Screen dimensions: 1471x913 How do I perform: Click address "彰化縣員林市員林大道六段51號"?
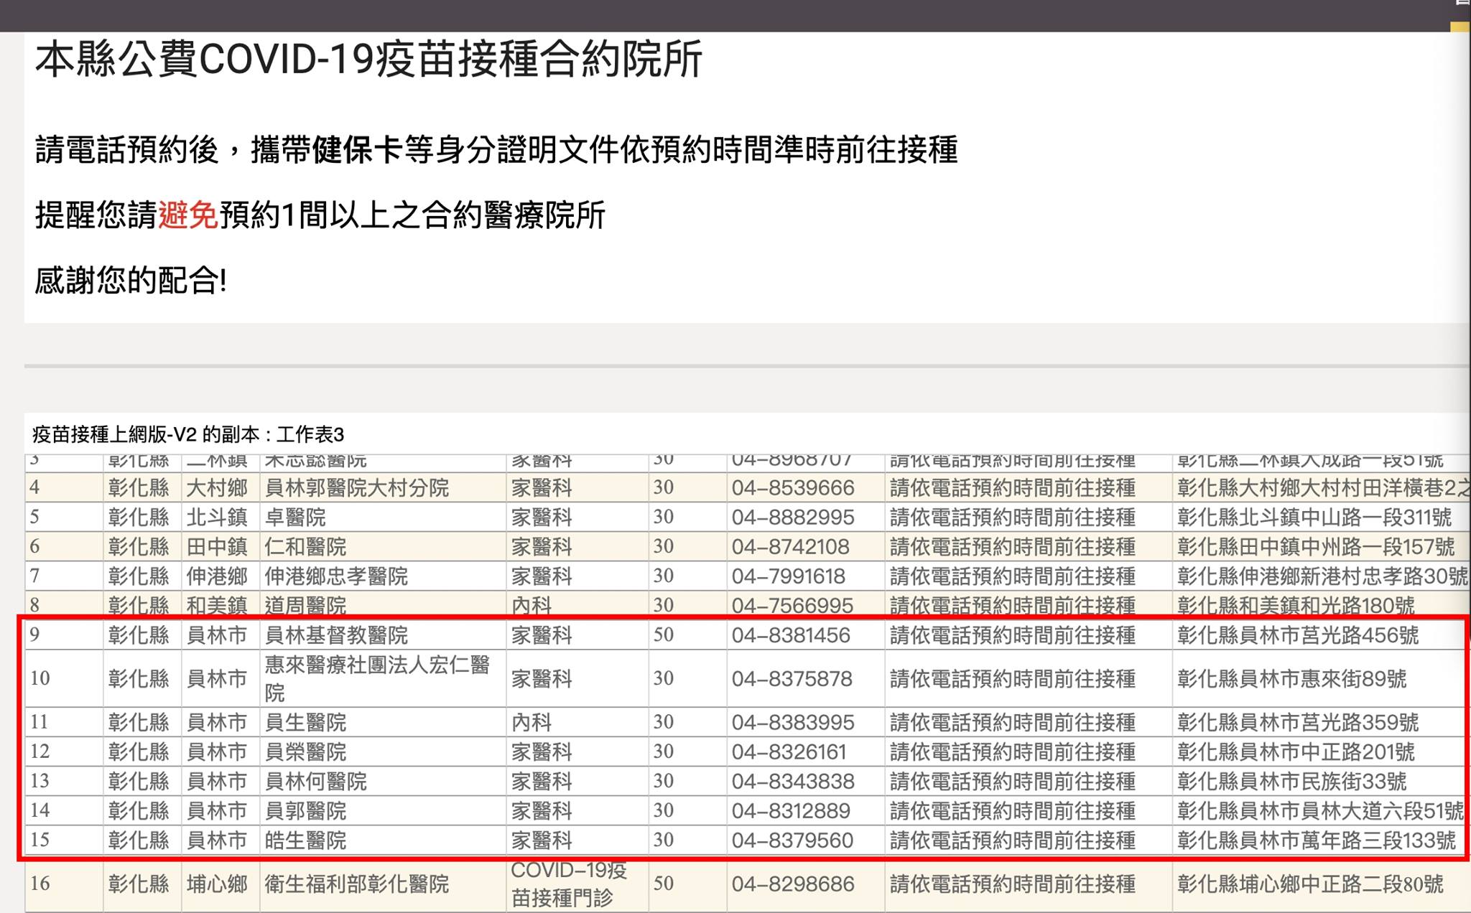pyautogui.click(x=1320, y=810)
